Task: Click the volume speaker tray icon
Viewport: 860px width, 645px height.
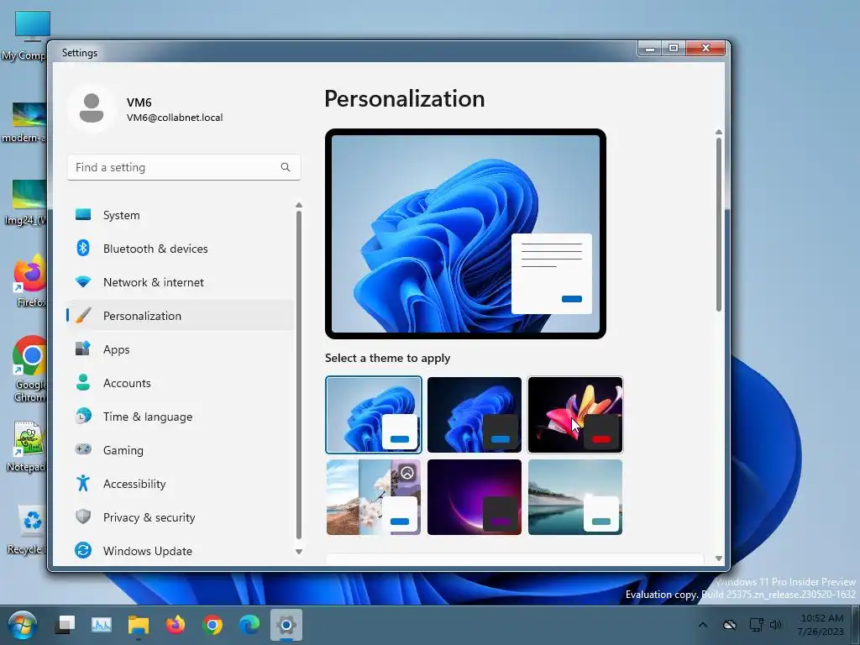Action: click(775, 625)
